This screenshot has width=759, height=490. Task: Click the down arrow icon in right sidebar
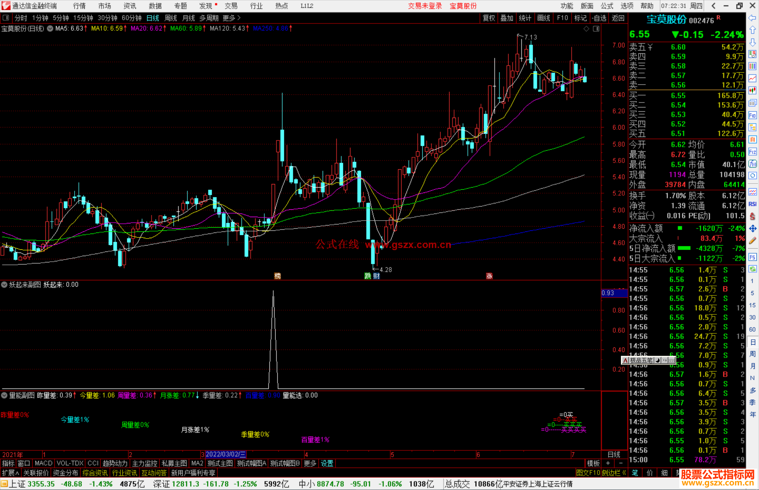[x=752, y=42]
